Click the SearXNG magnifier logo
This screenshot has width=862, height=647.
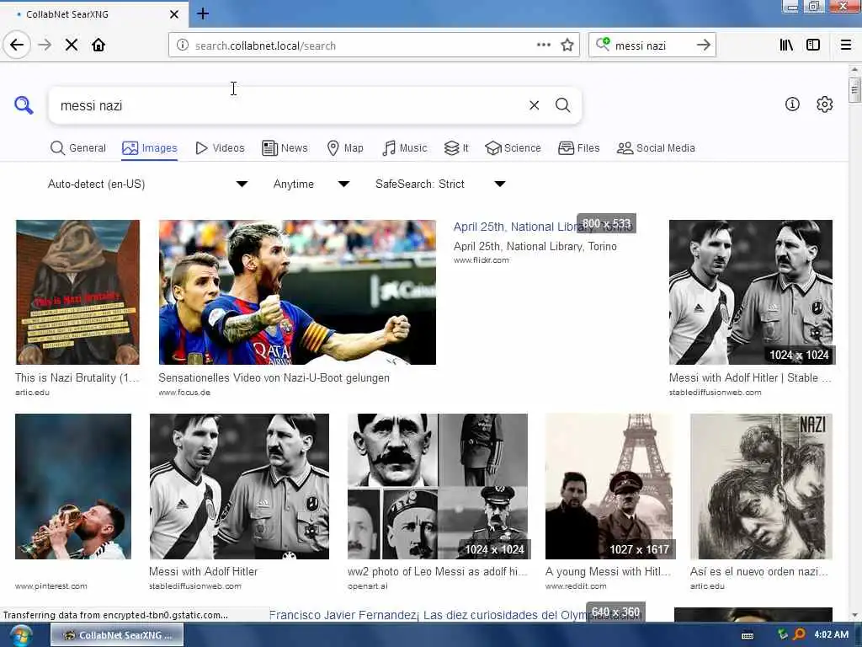point(24,104)
